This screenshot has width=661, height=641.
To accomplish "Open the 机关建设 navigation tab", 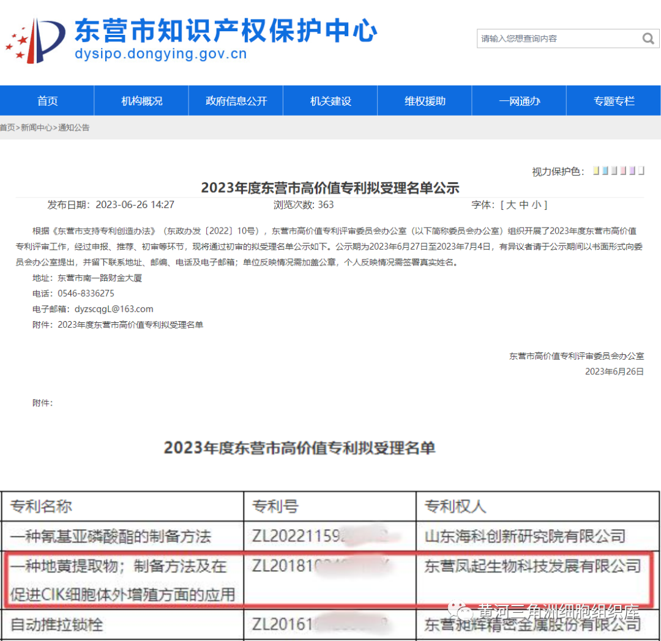I will tap(330, 101).
